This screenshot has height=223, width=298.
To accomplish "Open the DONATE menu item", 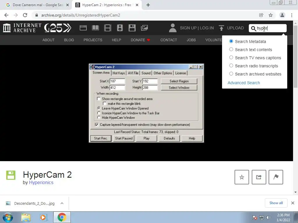I will pyautogui.click(x=140, y=40).
